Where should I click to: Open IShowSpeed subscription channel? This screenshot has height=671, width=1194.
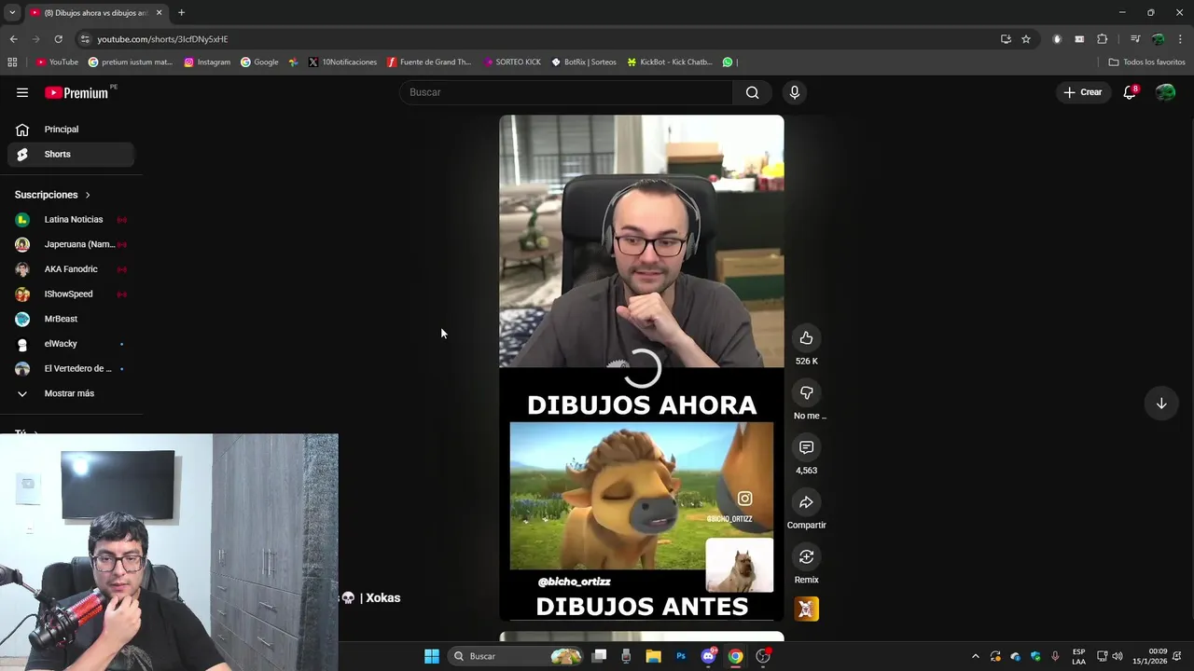[71, 294]
